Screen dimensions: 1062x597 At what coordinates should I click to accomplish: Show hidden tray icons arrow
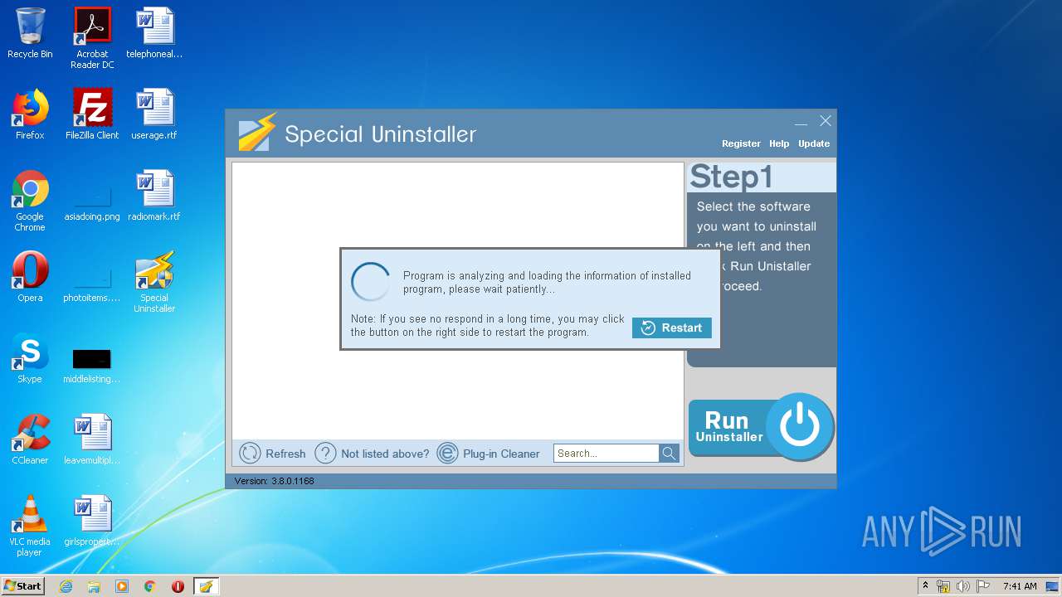[x=925, y=585]
